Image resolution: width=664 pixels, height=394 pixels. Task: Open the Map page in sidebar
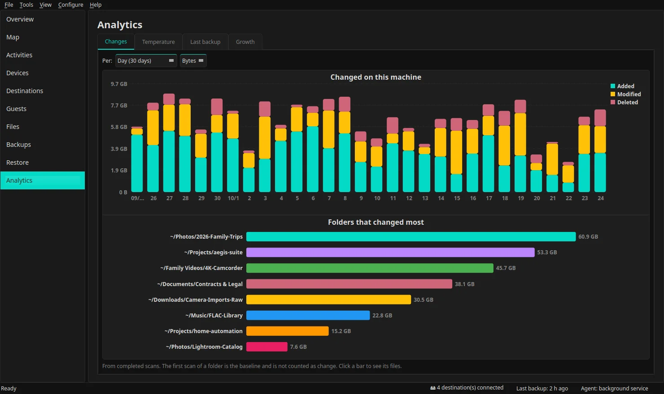43,37
